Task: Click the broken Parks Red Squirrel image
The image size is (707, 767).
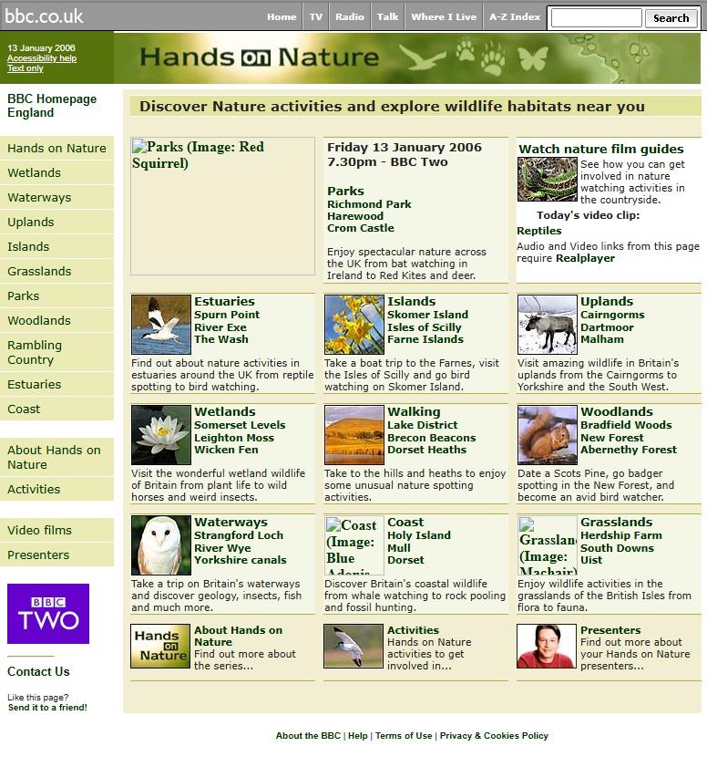Action: 222,206
